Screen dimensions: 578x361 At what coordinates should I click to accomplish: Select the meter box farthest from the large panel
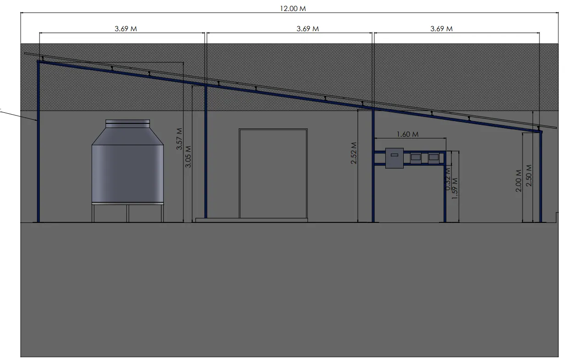click(433, 157)
